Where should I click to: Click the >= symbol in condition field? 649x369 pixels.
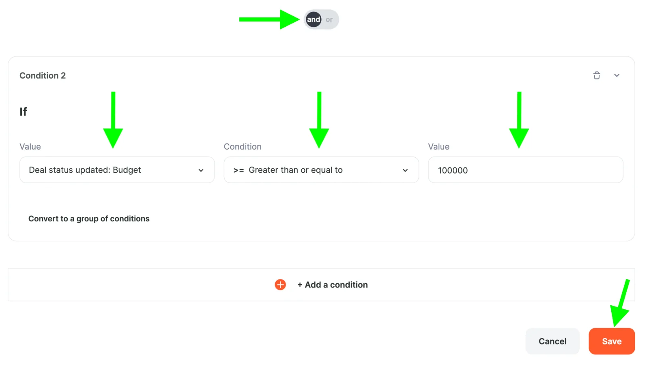coord(239,170)
